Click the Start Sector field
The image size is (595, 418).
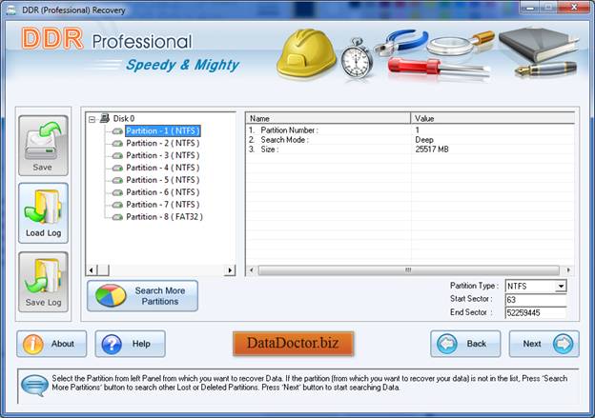point(536,300)
